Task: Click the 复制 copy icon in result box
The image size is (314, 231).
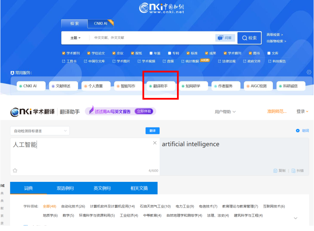Action: click(276, 171)
